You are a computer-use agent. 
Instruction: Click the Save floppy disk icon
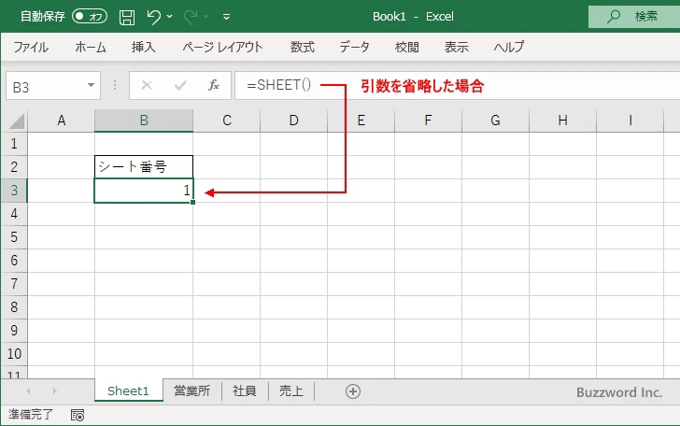127,17
